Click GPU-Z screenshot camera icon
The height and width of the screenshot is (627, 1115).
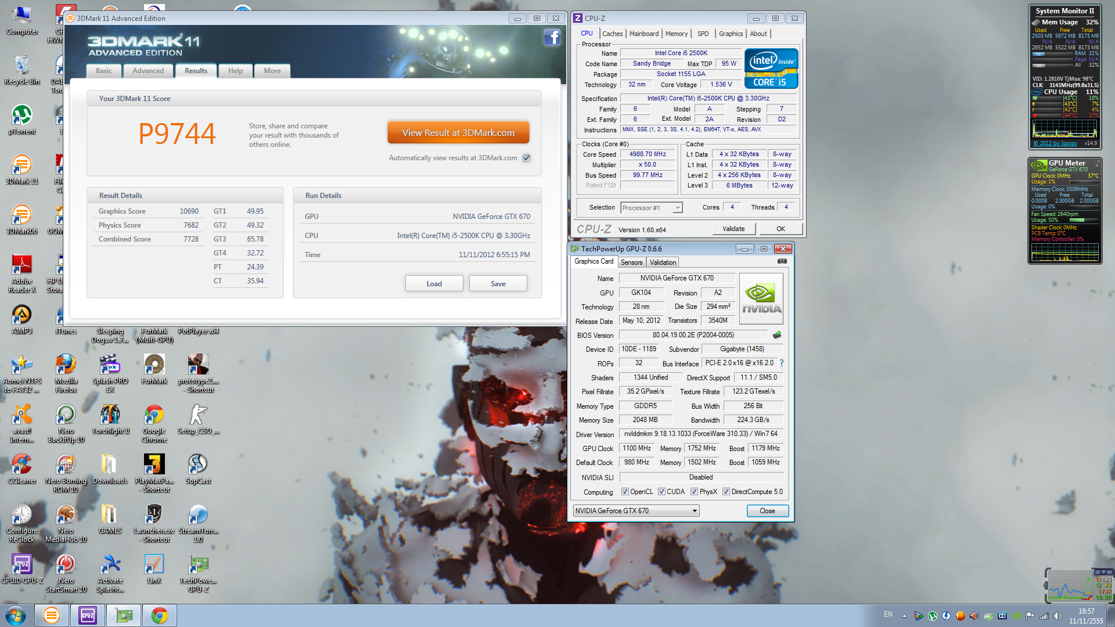click(x=782, y=261)
